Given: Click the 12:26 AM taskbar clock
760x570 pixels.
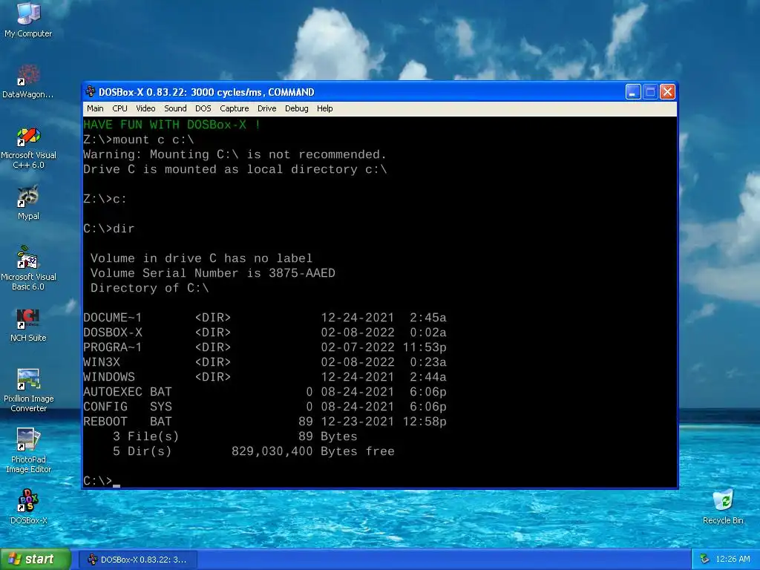Looking at the screenshot, I should (733, 559).
